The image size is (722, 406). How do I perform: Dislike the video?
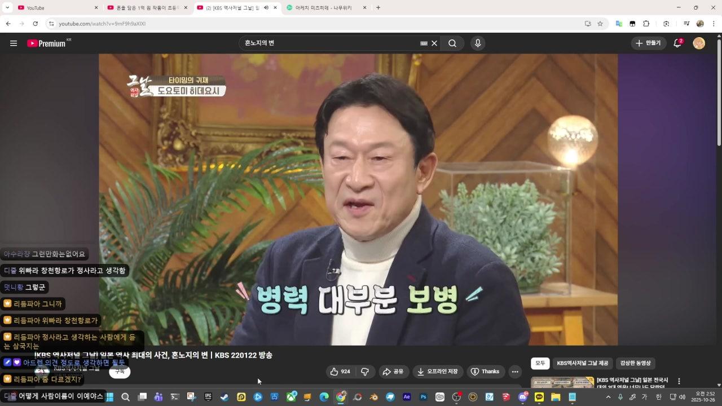(365, 372)
